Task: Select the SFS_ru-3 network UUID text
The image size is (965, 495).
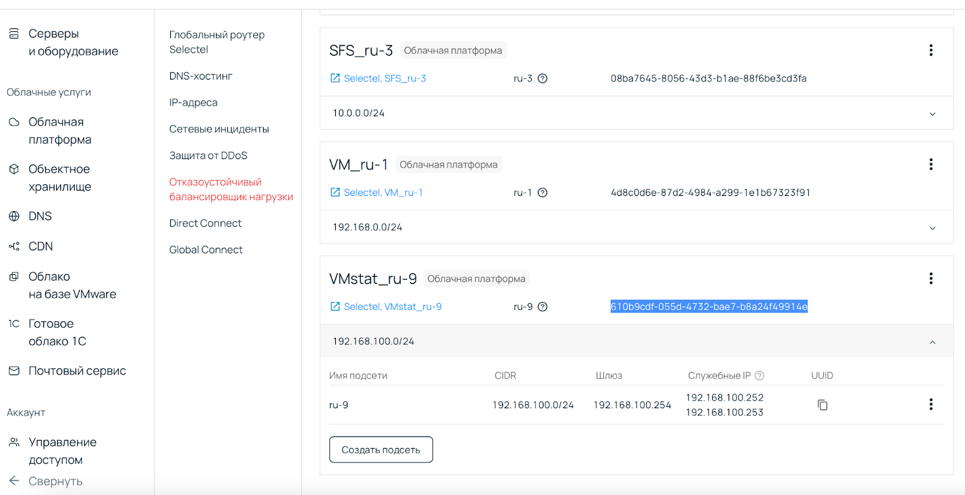Action: pyautogui.click(x=709, y=78)
